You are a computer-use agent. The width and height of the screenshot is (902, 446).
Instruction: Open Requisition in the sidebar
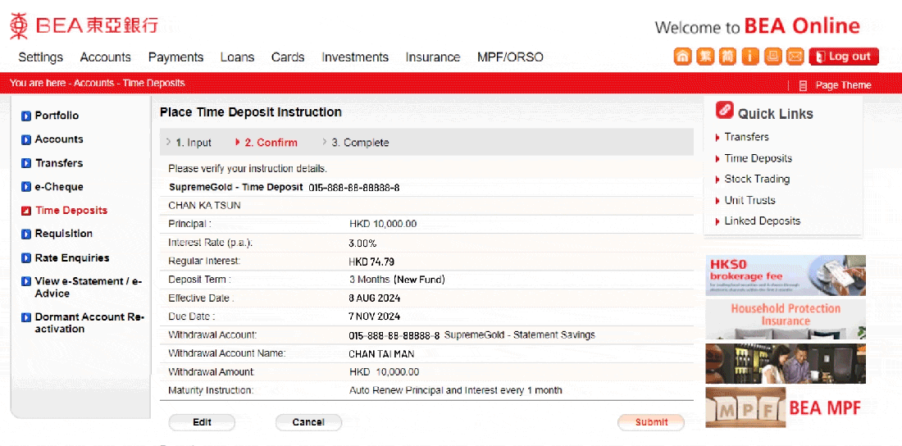(57, 234)
